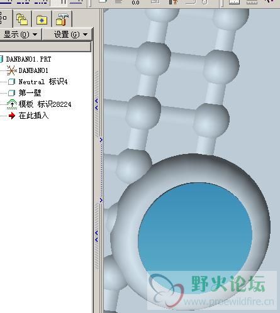
Task: Collapse the navigator panel with upper arrows
Action: tap(96, 104)
